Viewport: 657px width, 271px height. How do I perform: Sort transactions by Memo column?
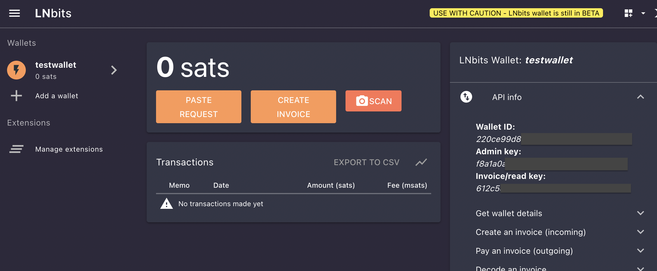pos(179,185)
